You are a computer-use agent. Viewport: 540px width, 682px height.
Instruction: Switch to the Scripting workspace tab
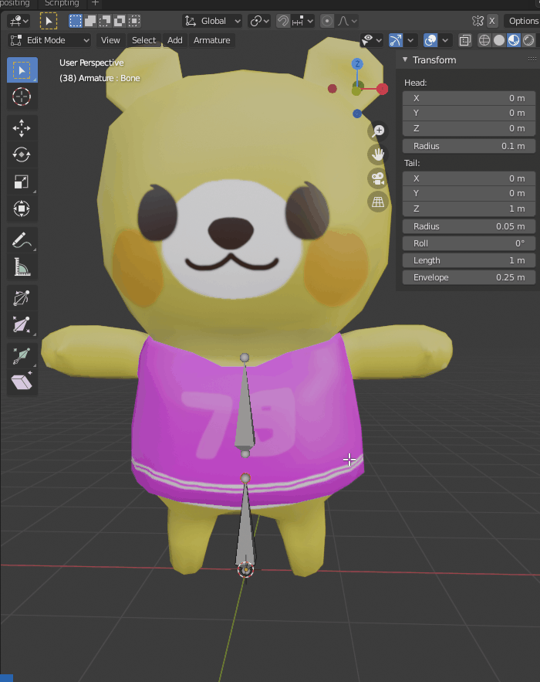(62, 4)
